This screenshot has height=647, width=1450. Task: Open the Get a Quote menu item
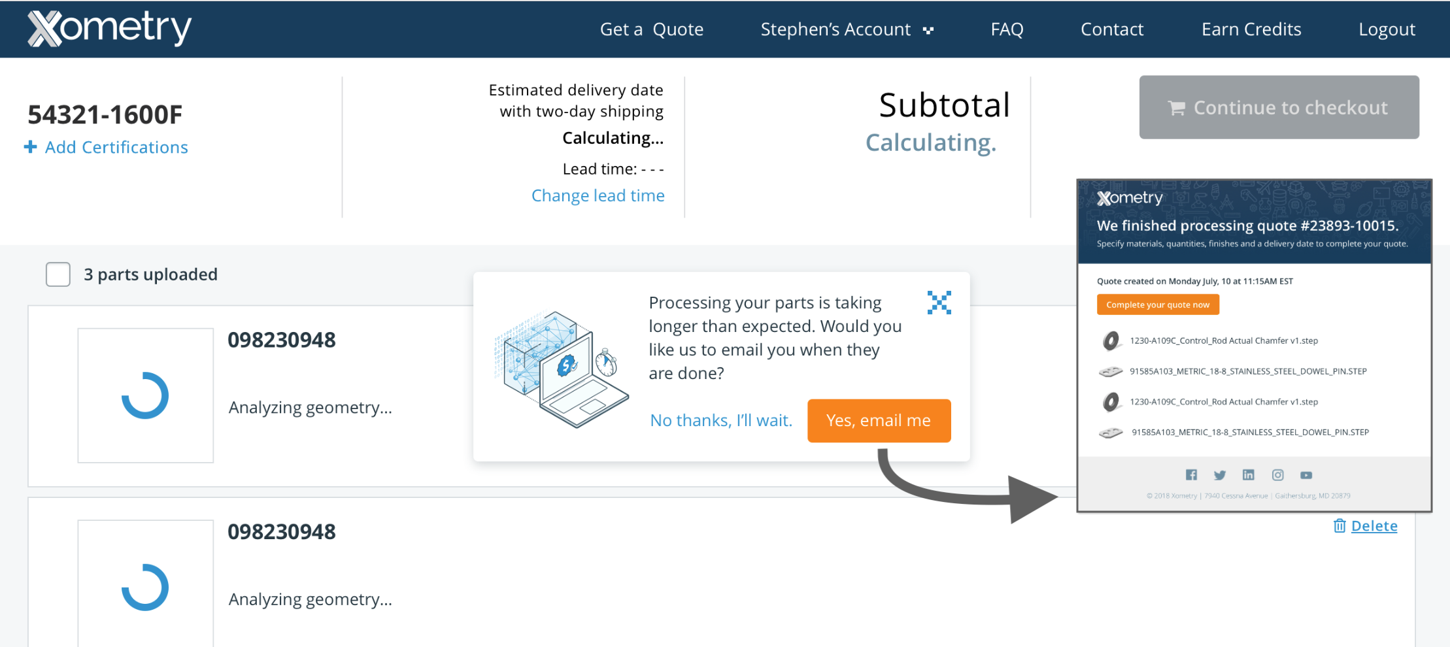[652, 29]
